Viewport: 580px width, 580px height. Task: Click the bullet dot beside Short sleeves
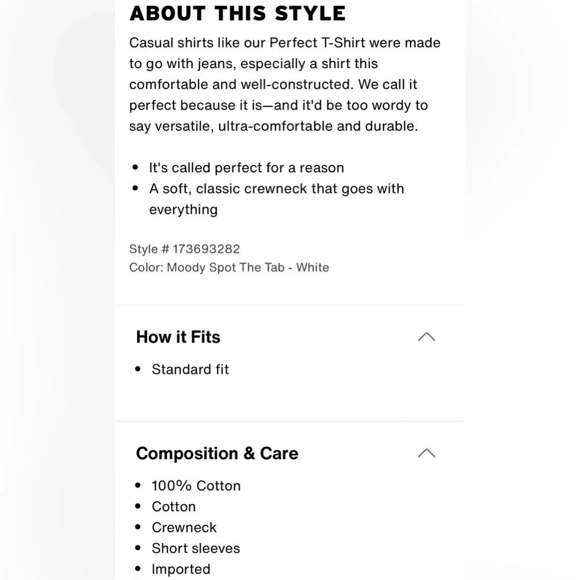(137, 548)
